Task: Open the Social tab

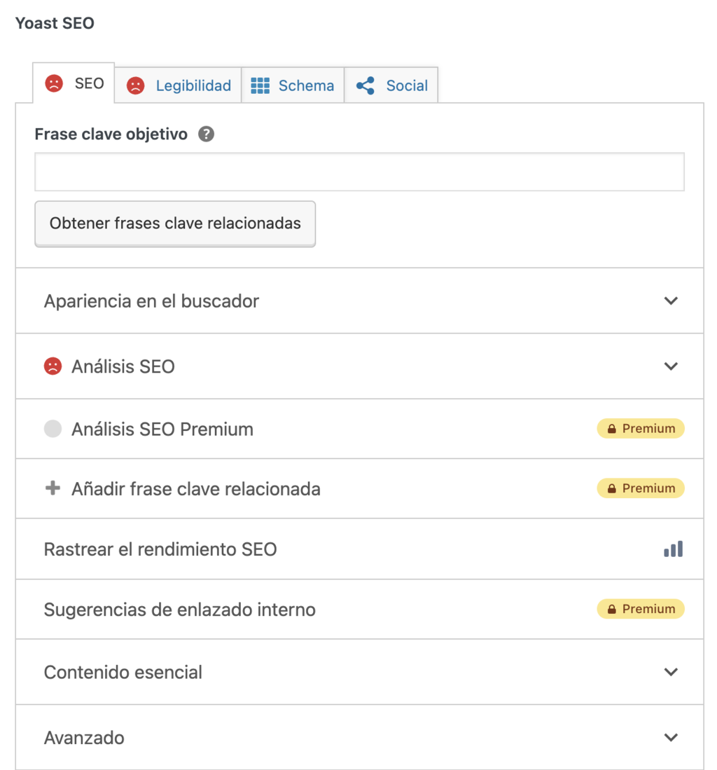Action: pyautogui.click(x=391, y=85)
